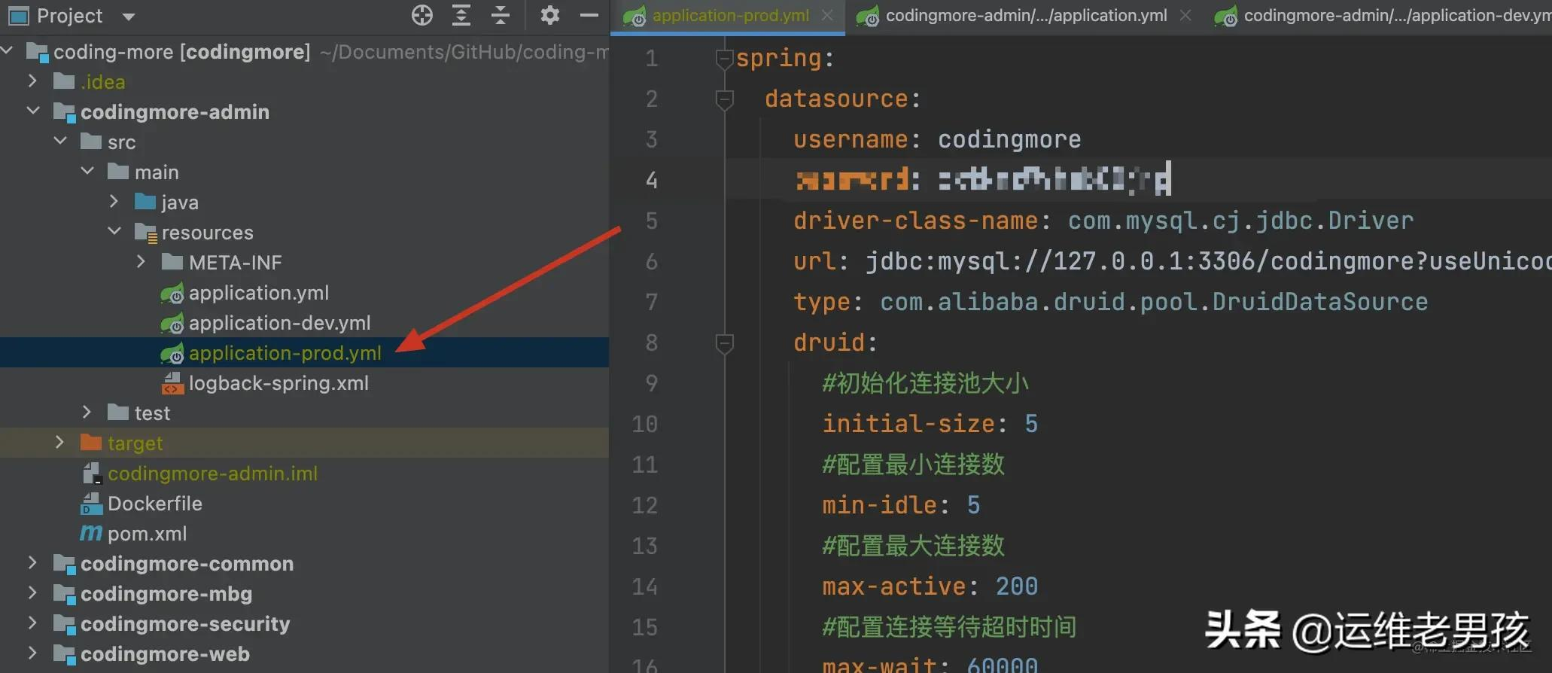Click the resources folder icon

145,233
